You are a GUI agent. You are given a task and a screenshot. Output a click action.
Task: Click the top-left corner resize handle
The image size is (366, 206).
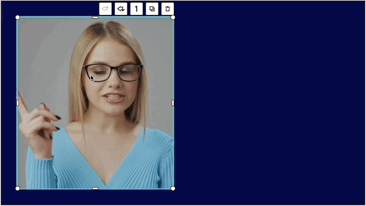pos(18,18)
